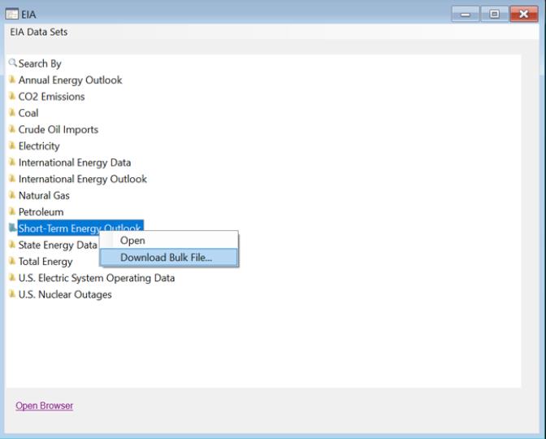Select U.S. Electric System Operating Data

coord(97,278)
